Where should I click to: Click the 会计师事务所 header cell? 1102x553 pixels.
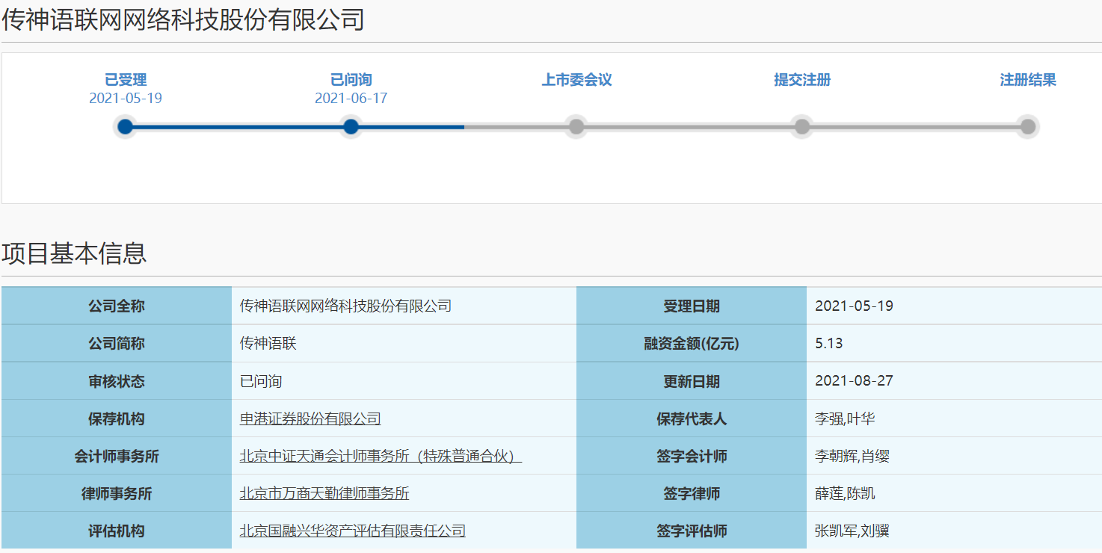[x=117, y=456]
